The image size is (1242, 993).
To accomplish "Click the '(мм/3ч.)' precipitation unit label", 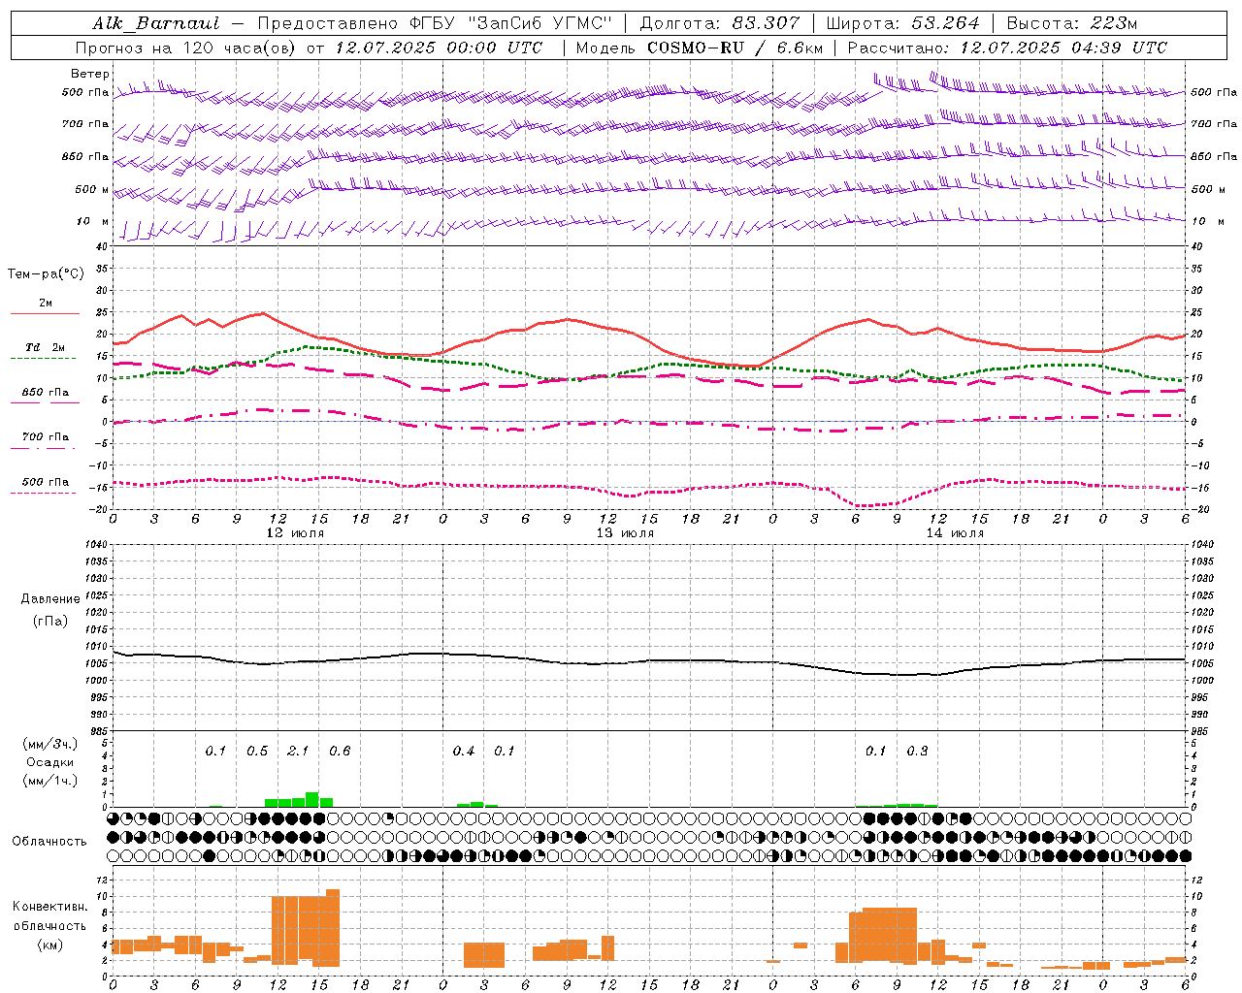I will point(50,745).
